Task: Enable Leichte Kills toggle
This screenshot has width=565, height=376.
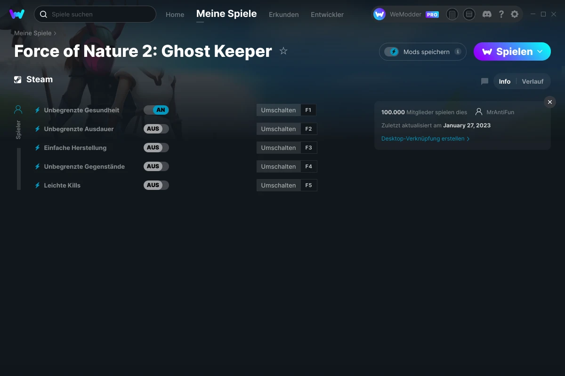Action: pyautogui.click(x=156, y=185)
